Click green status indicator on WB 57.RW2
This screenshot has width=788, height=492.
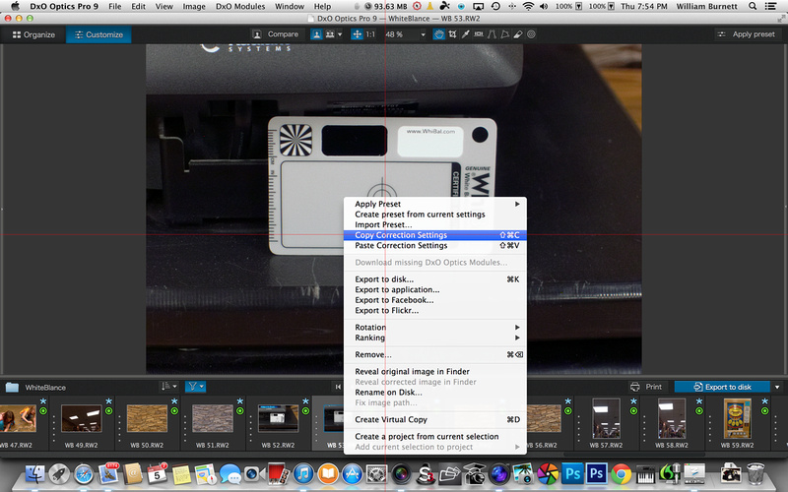(x=633, y=410)
